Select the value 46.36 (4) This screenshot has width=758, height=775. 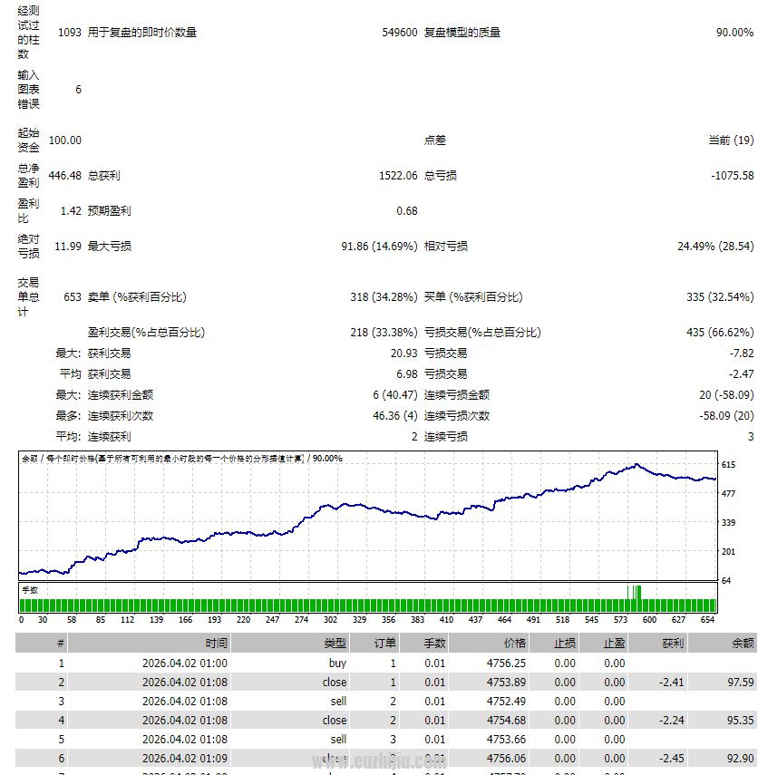[x=395, y=416]
